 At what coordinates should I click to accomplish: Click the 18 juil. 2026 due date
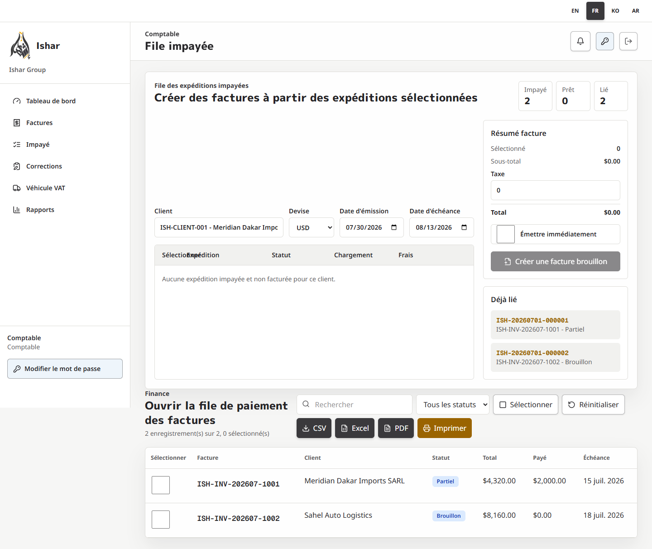604,515
